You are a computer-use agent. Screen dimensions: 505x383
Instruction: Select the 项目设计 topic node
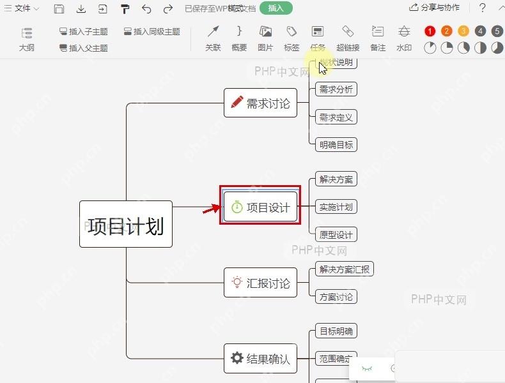(260, 207)
